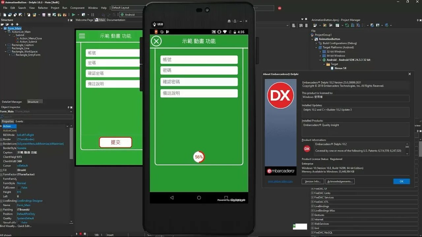The image size is (422, 237).
Task: Expand the FireDAC ETL palette category
Action: (x=313, y=202)
